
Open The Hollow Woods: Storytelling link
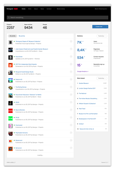coord(88,99)
